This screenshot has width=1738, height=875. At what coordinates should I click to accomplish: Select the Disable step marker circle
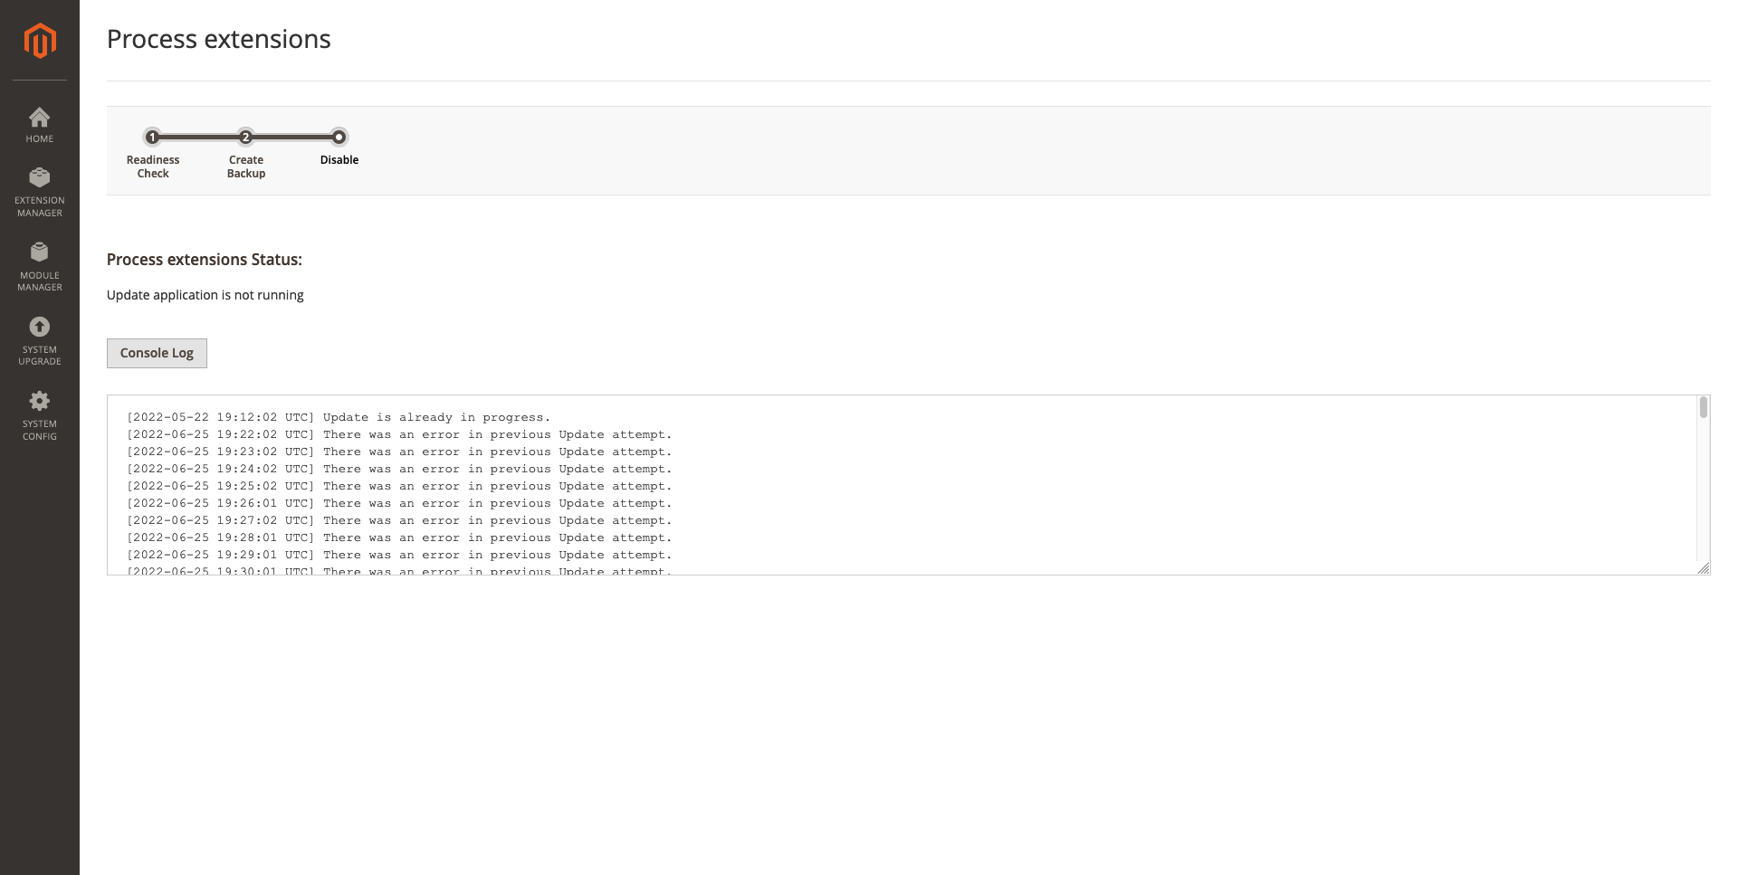tap(339, 138)
